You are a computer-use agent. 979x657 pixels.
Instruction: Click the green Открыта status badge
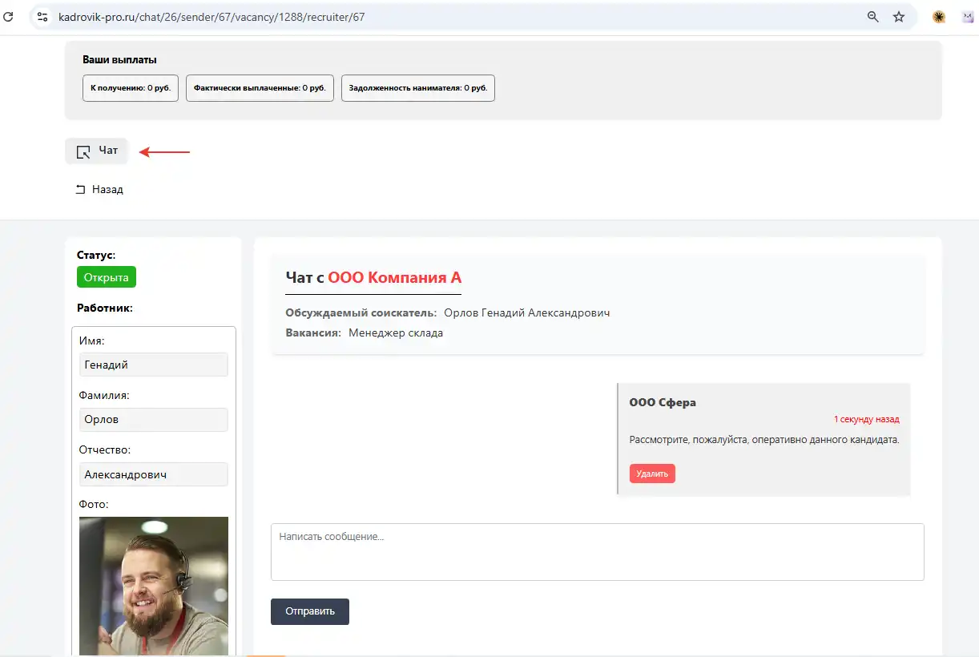(107, 277)
